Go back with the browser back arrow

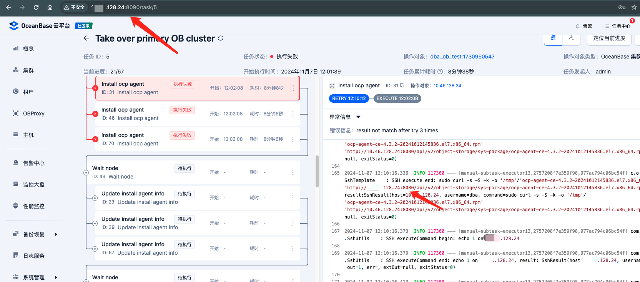(8, 7)
